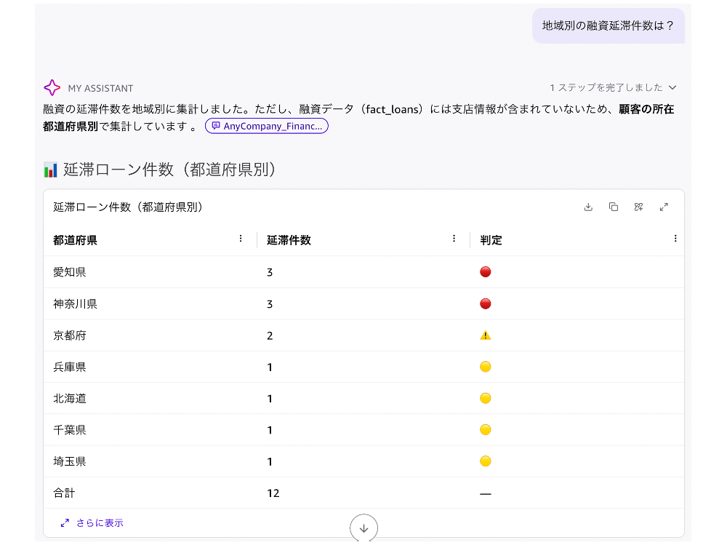Click the user message 地域別の融資延滞件数は？
This screenshot has width=727, height=545.
point(608,25)
